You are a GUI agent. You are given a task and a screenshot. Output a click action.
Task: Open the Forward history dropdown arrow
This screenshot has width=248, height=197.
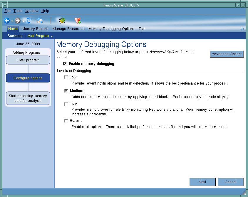(x=23, y=21)
